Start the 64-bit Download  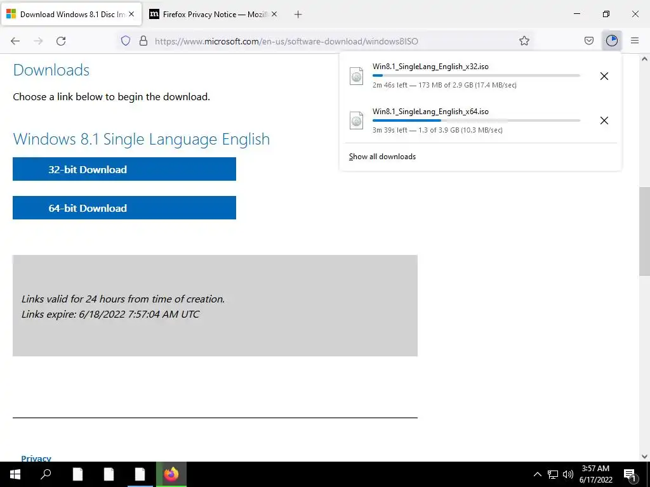pos(124,208)
